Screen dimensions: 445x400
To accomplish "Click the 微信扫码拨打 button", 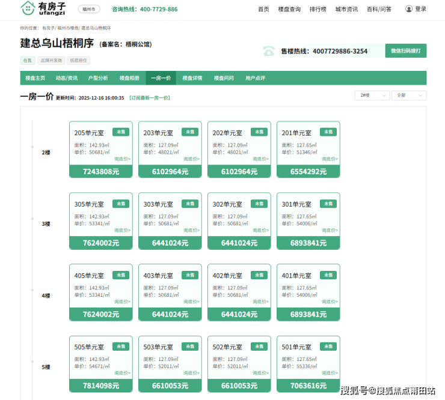I will coord(406,51).
